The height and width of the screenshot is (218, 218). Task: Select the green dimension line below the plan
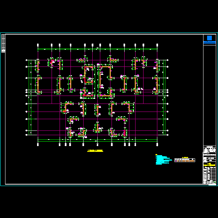(x=97, y=140)
